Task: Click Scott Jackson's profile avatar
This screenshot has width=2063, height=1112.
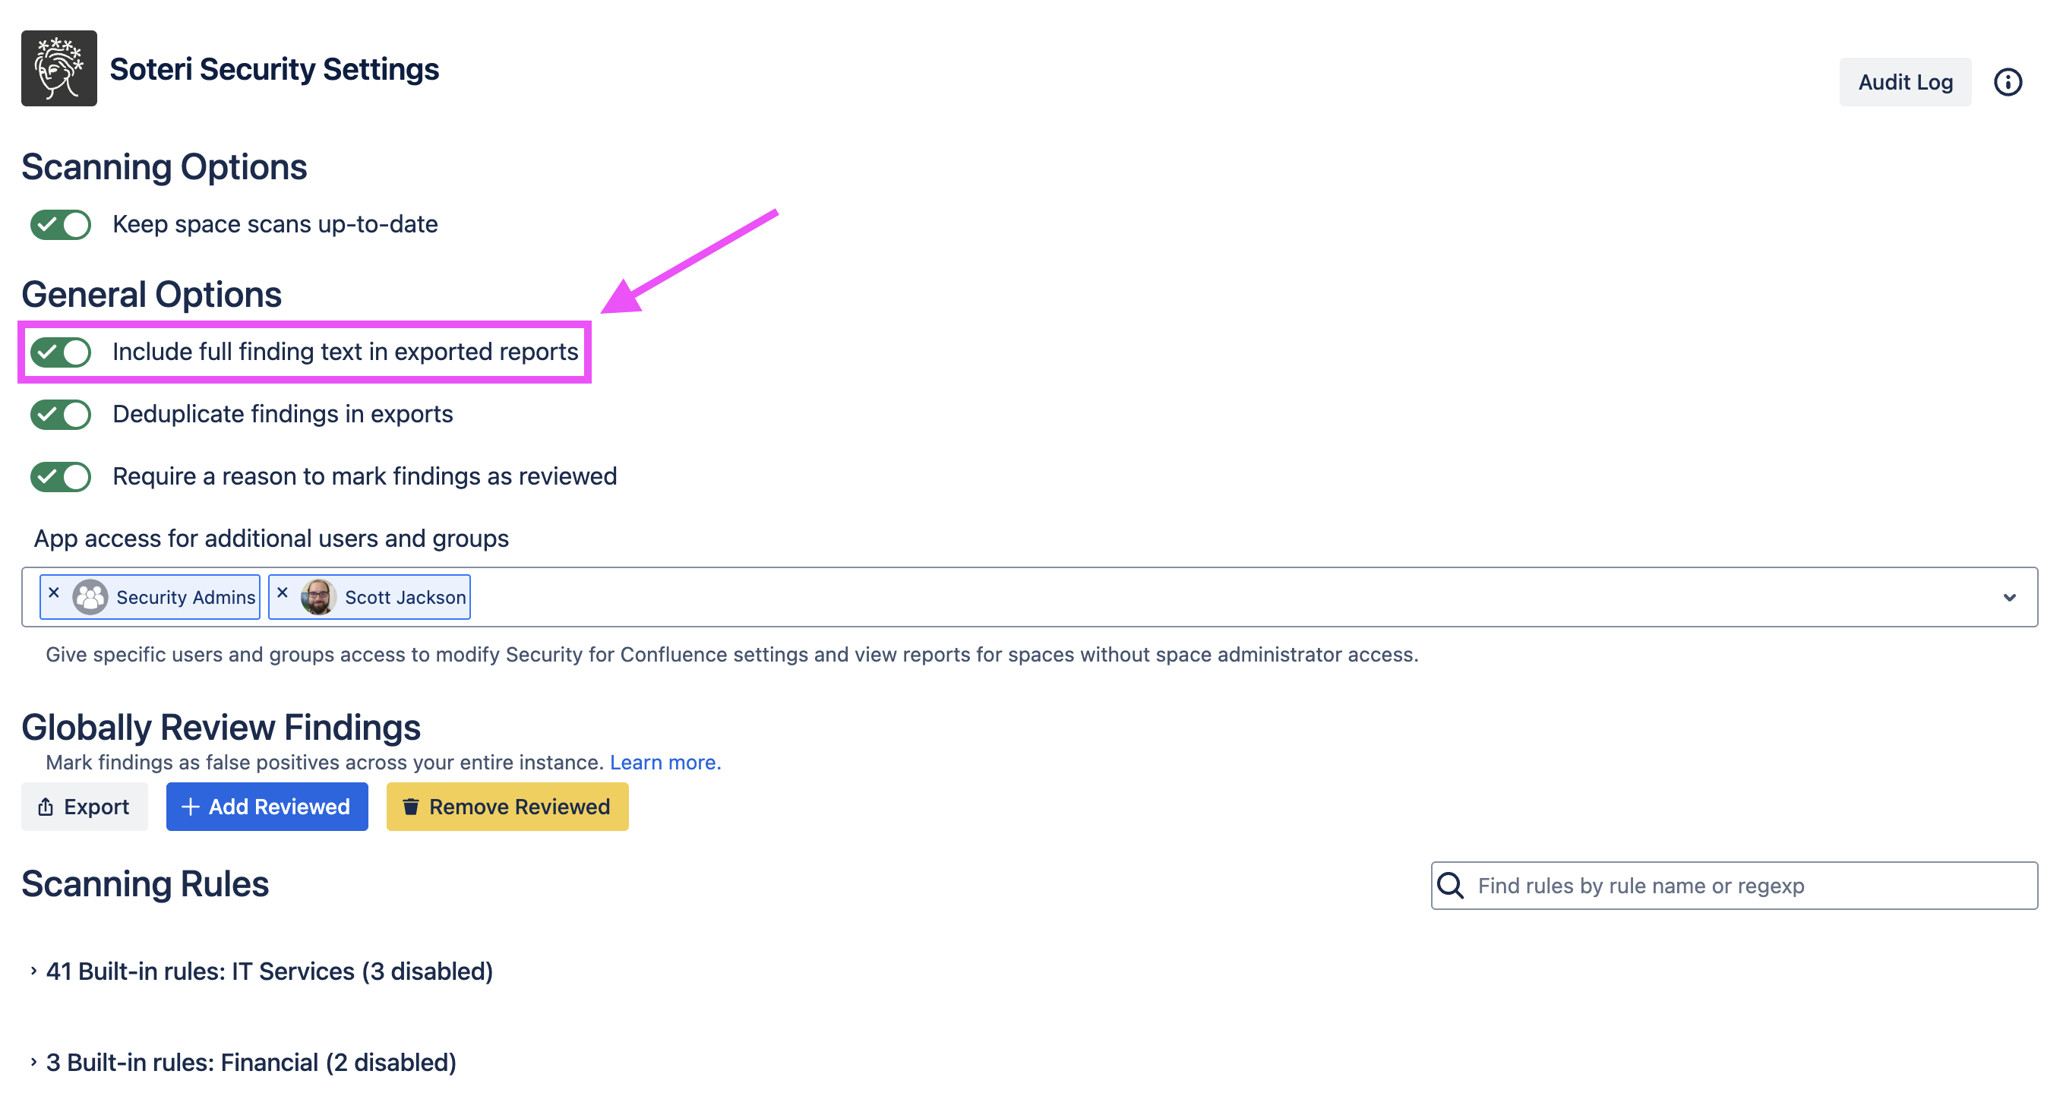Action: [x=318, y=597]
